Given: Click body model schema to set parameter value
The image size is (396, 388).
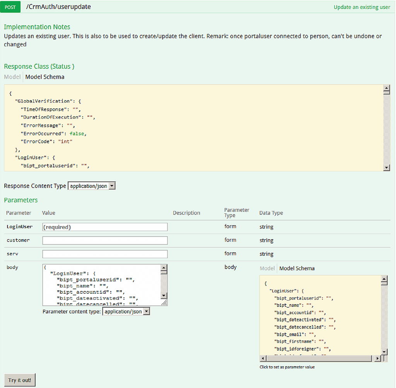Looking at the screenshot, I should click(x=320, y=316).
